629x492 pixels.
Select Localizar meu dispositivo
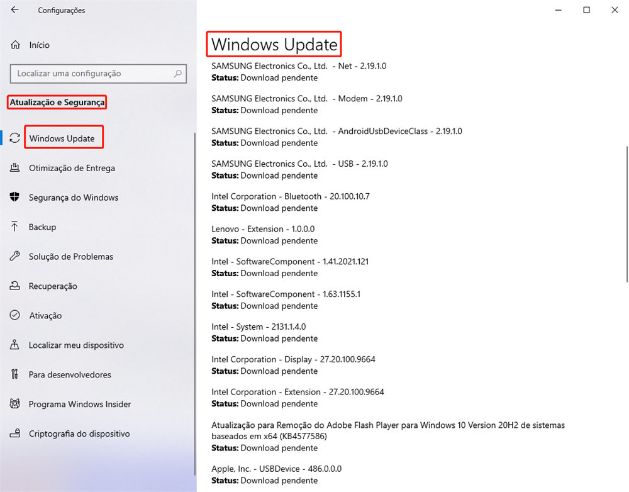pyautogui.click(x=76, y=345)
